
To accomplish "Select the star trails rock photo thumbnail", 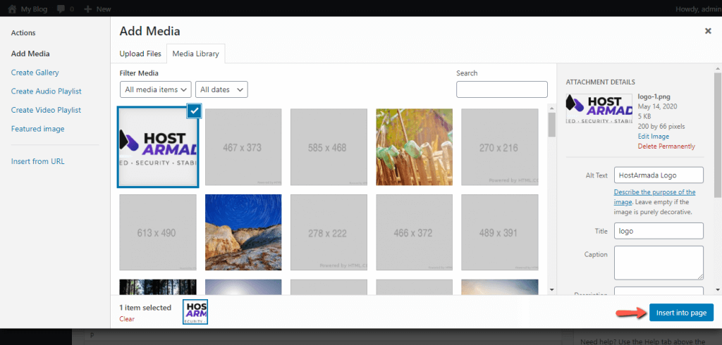I will [243, 232].
